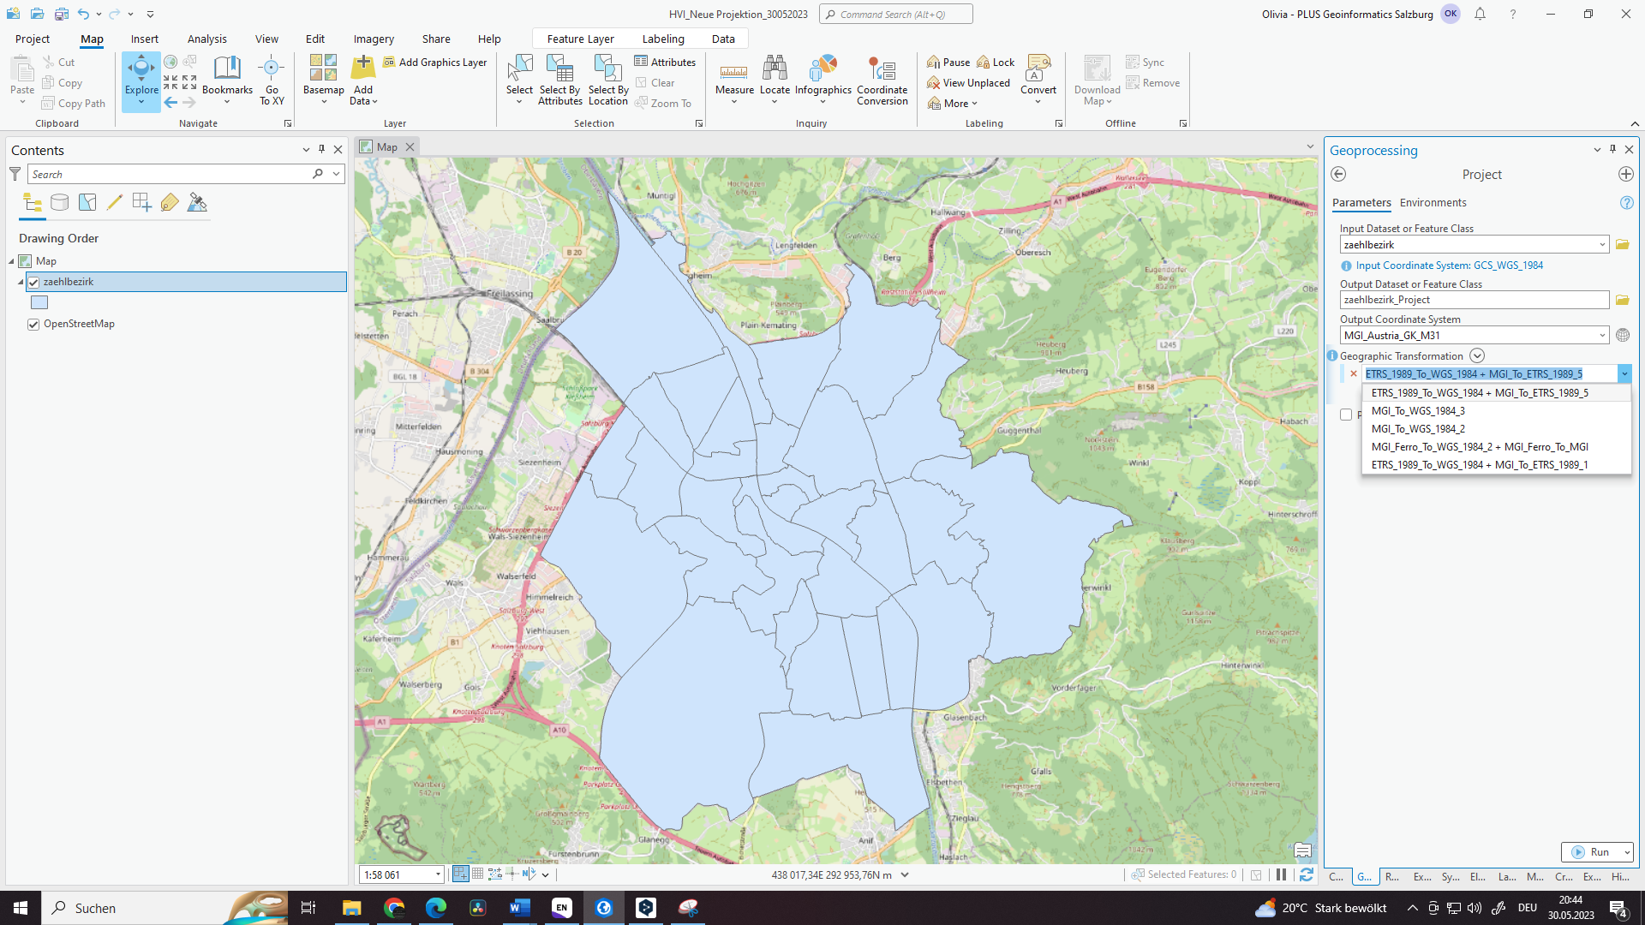Viewport: 1645px width, 925px height.
Task: Select MGI_To_WGS_1984_3 from transformation list
Action: pyautogui.click(x=1418, y=410)
